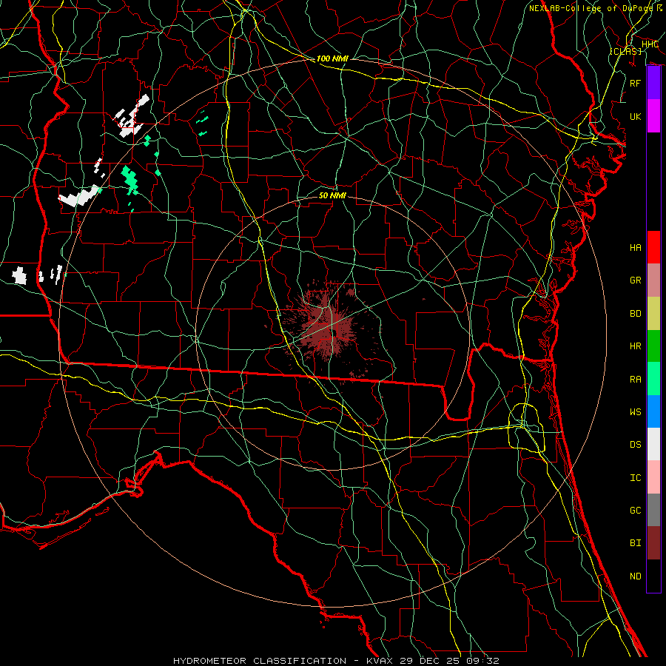Click the 'RF' legend label

636,83
